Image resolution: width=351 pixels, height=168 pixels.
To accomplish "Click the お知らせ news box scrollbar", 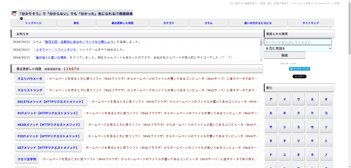I will point(261,50).
